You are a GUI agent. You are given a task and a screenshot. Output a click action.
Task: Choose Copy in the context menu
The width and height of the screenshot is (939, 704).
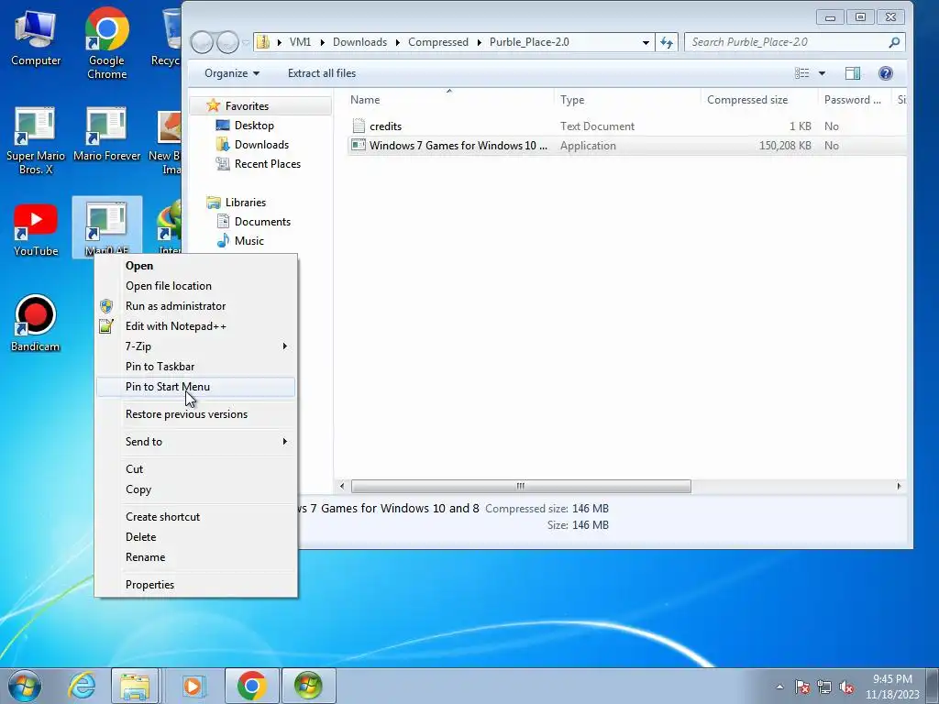(x=196, y=489)
